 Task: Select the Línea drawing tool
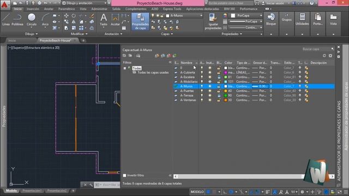coord(6,20)
